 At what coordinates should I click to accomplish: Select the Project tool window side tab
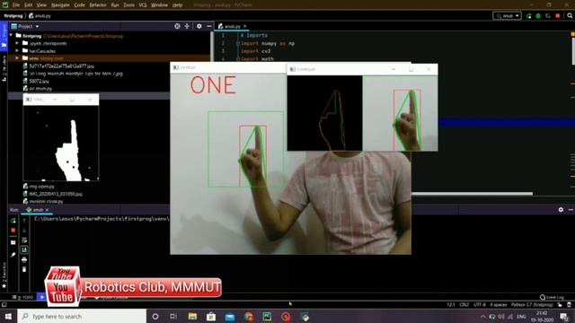pyautogui.click(x=4, y=37)
